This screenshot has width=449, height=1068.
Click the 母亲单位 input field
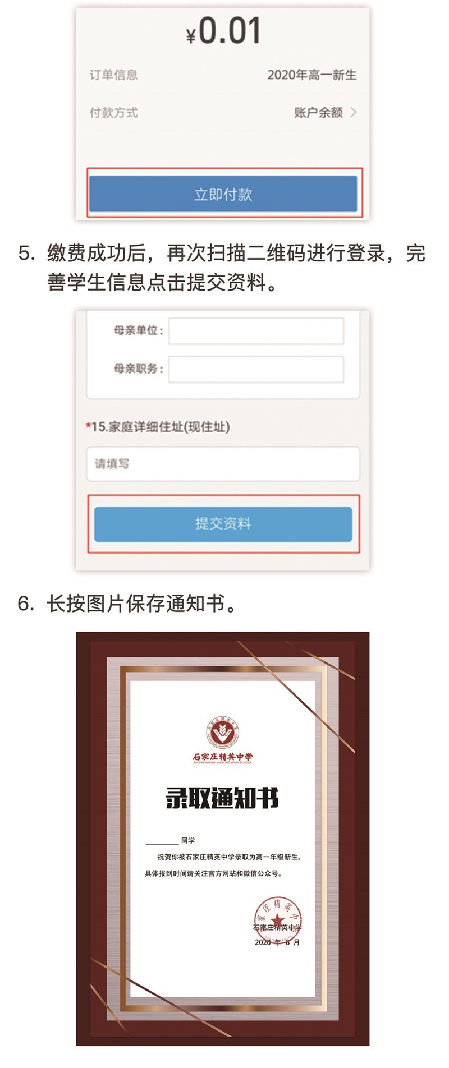[256, 331]
